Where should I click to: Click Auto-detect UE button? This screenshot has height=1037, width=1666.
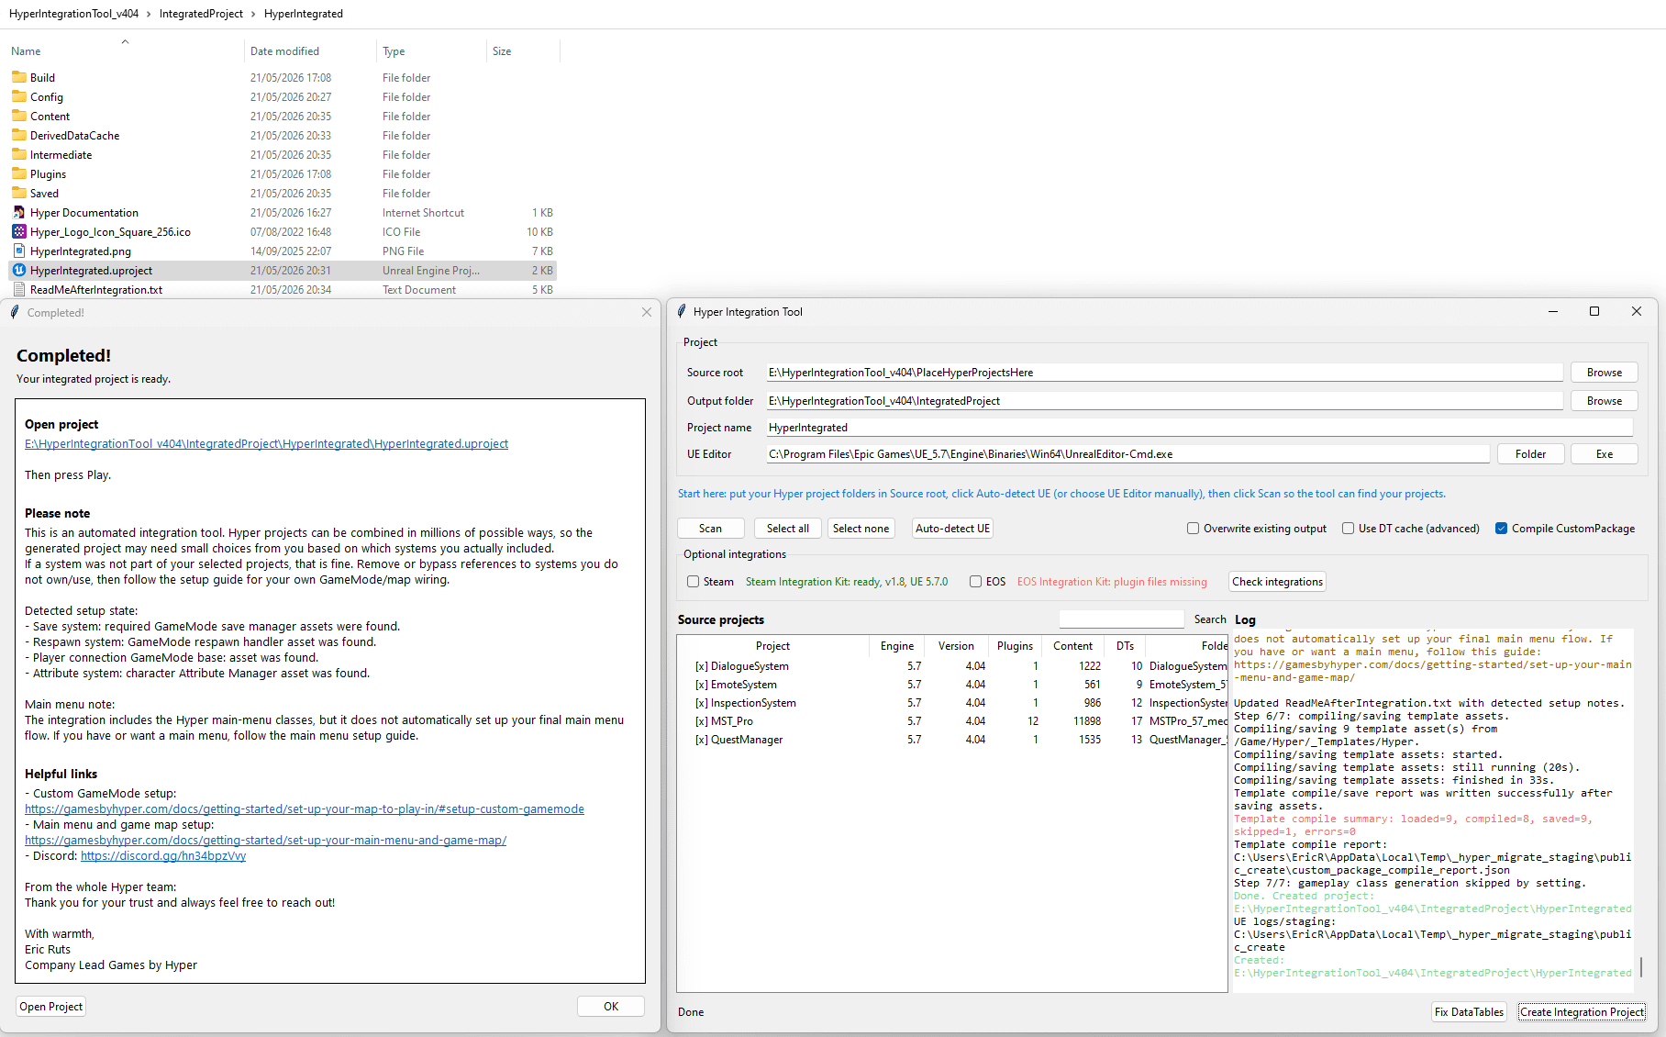point(952,529)
